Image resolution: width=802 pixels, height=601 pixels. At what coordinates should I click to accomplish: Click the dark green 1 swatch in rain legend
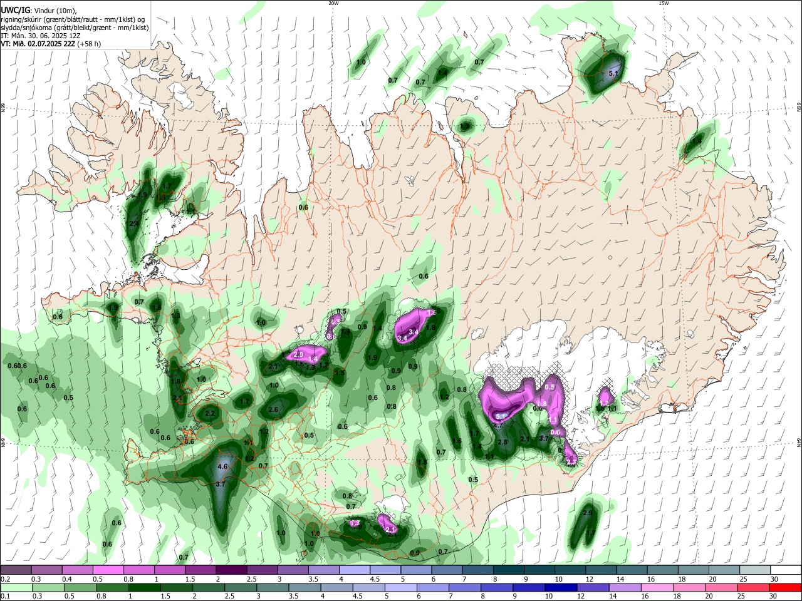(x=145, y=587)
